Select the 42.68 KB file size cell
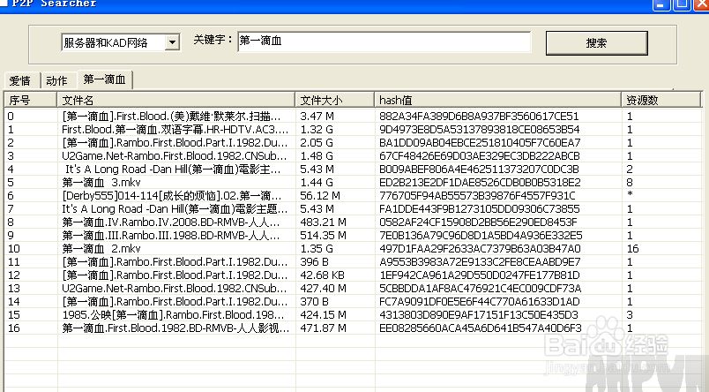 (x=322, y=275)
